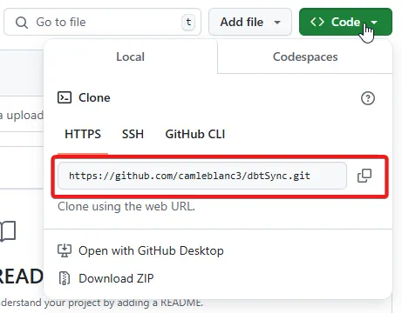Viewport: 402px width, 313px height.
Task: Open the Clone help question mark icon
Action: point(368,98)
